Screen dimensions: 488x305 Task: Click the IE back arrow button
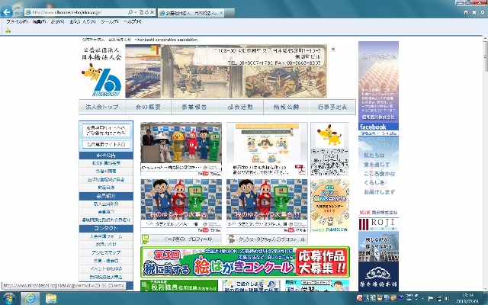tap(9, 13)
